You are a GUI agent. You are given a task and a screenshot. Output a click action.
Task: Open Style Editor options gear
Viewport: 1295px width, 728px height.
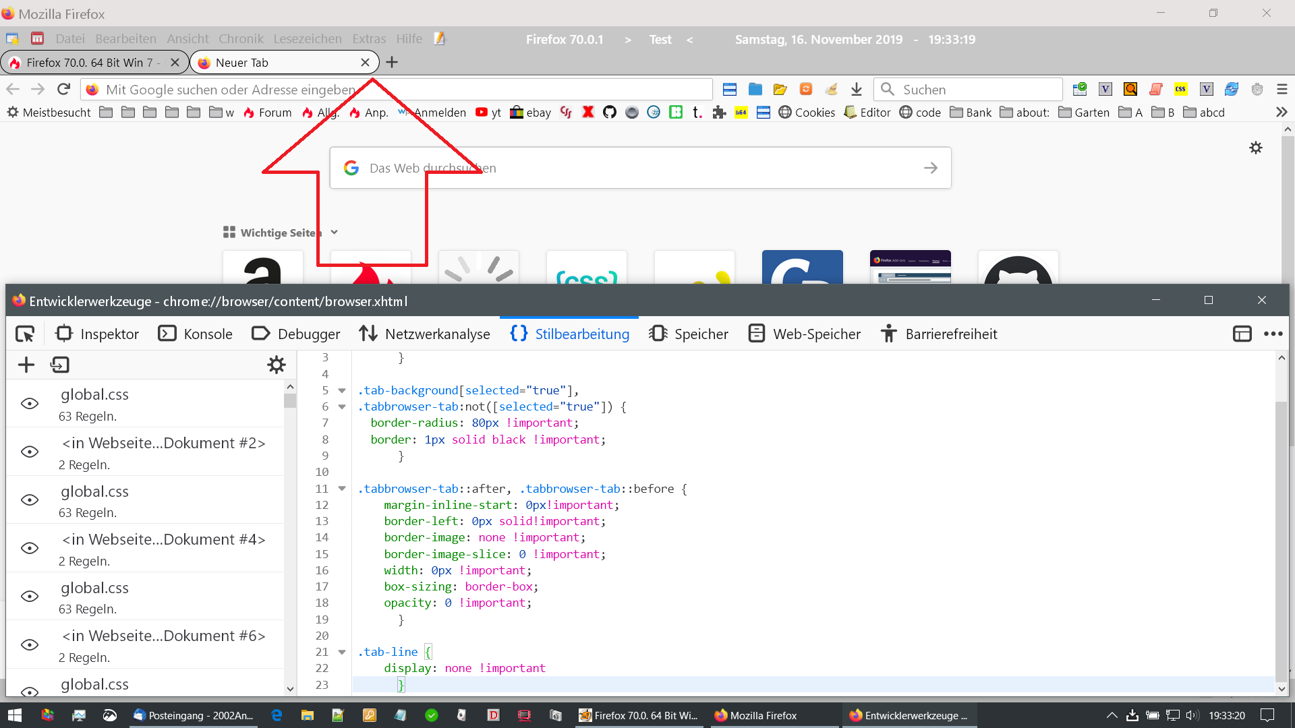[x=276, y=365]
